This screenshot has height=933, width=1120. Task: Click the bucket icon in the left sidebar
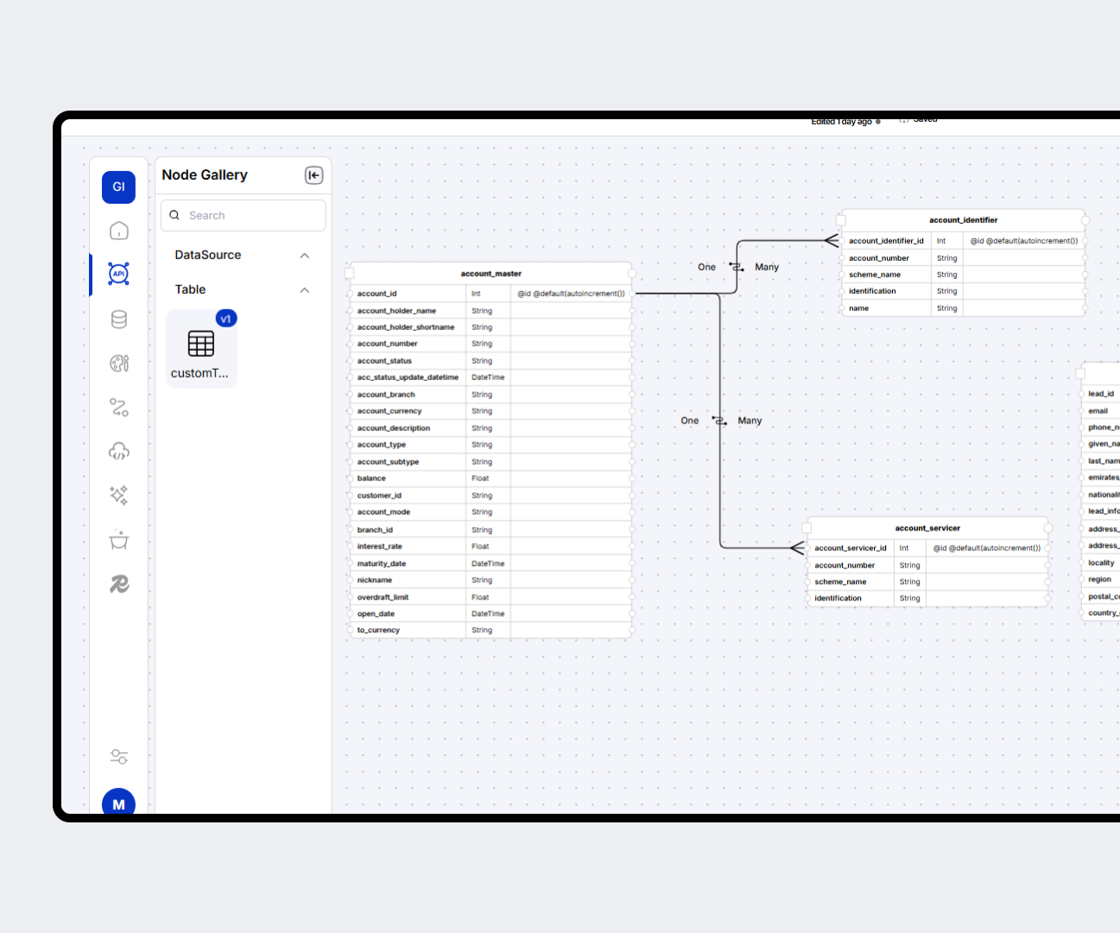click(118, 540)
